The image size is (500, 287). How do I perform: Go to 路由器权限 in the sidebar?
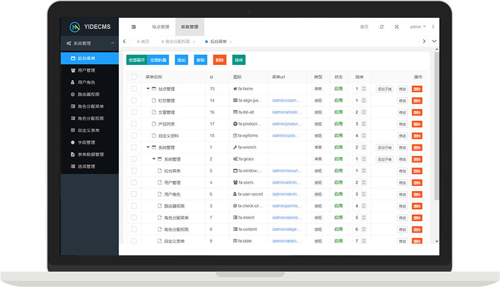tap(88, 94)
